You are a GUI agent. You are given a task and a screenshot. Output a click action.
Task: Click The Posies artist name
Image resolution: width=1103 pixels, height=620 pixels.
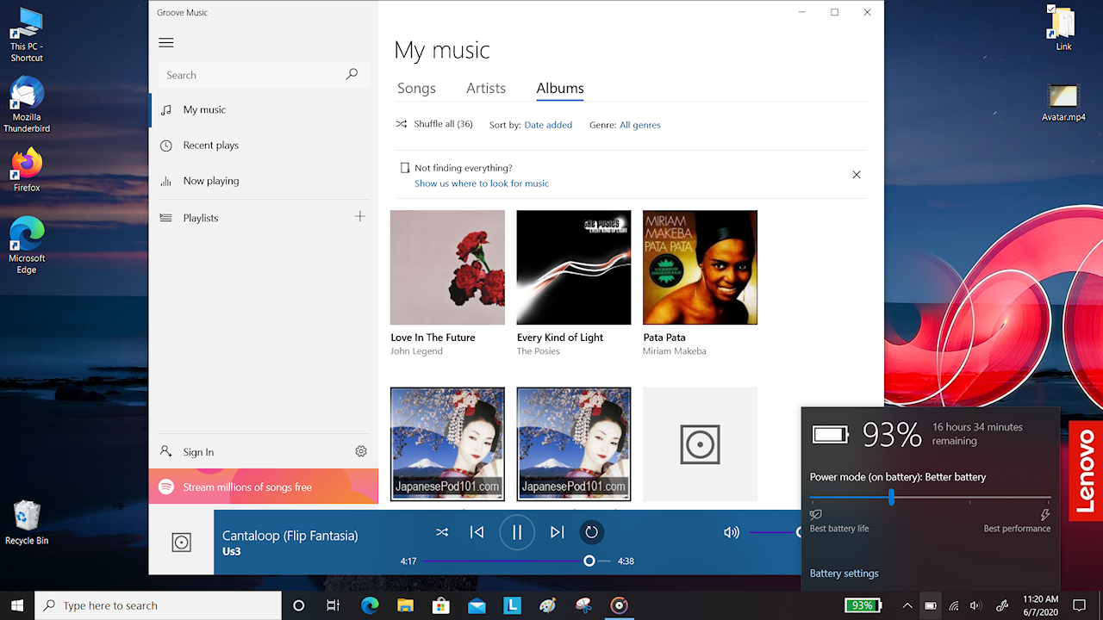pyautogui.click(x=537, y=351)
